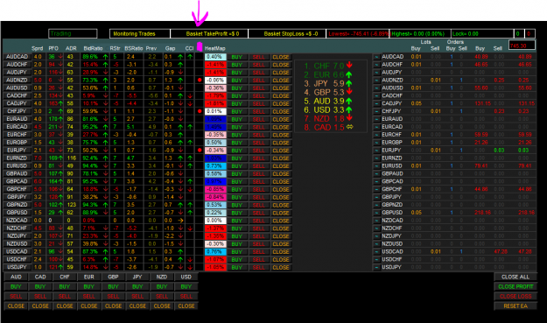The width and height of the screenshot is (547, 323).
Task: Click BUY under the GBP basket
Action: click(x=113, y=287)
